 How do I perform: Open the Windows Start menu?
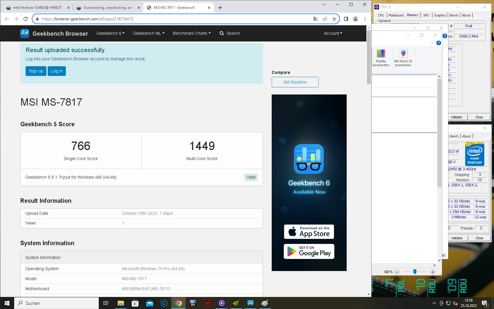[7, 303]
